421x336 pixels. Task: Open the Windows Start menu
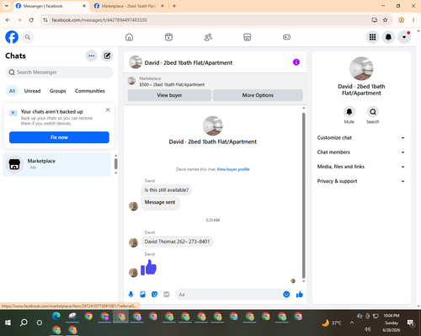8,323
